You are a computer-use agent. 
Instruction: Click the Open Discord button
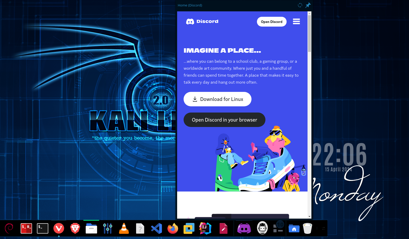(x=272, y=22)
